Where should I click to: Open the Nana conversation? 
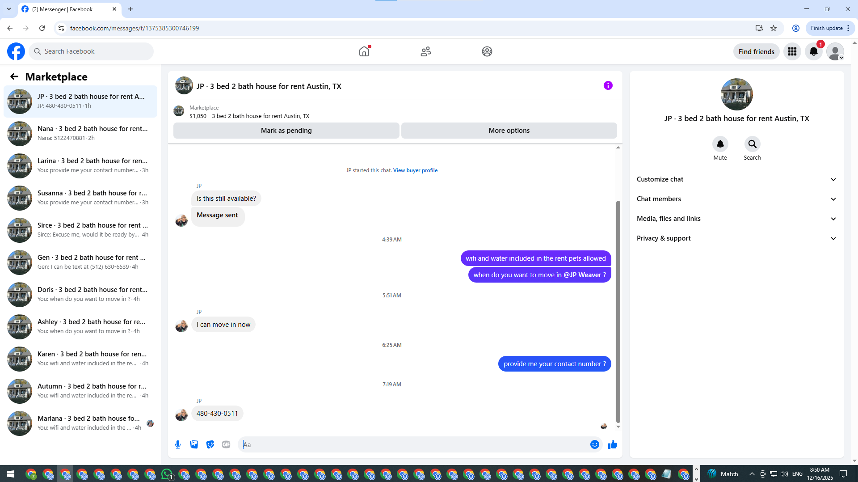(x=80, y=133)
